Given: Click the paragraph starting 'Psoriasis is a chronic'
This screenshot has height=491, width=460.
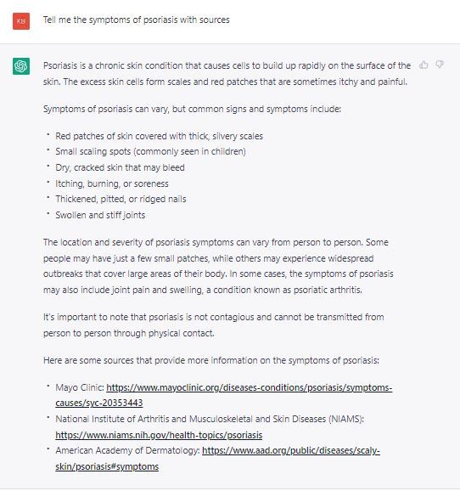Looking at the screenshot, I should pos(227,74).
